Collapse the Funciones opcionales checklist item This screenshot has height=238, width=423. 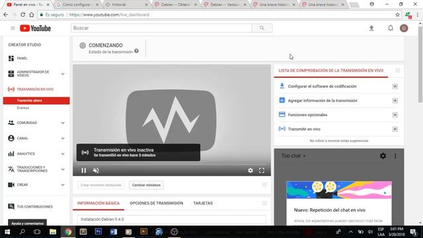(395, 114)
